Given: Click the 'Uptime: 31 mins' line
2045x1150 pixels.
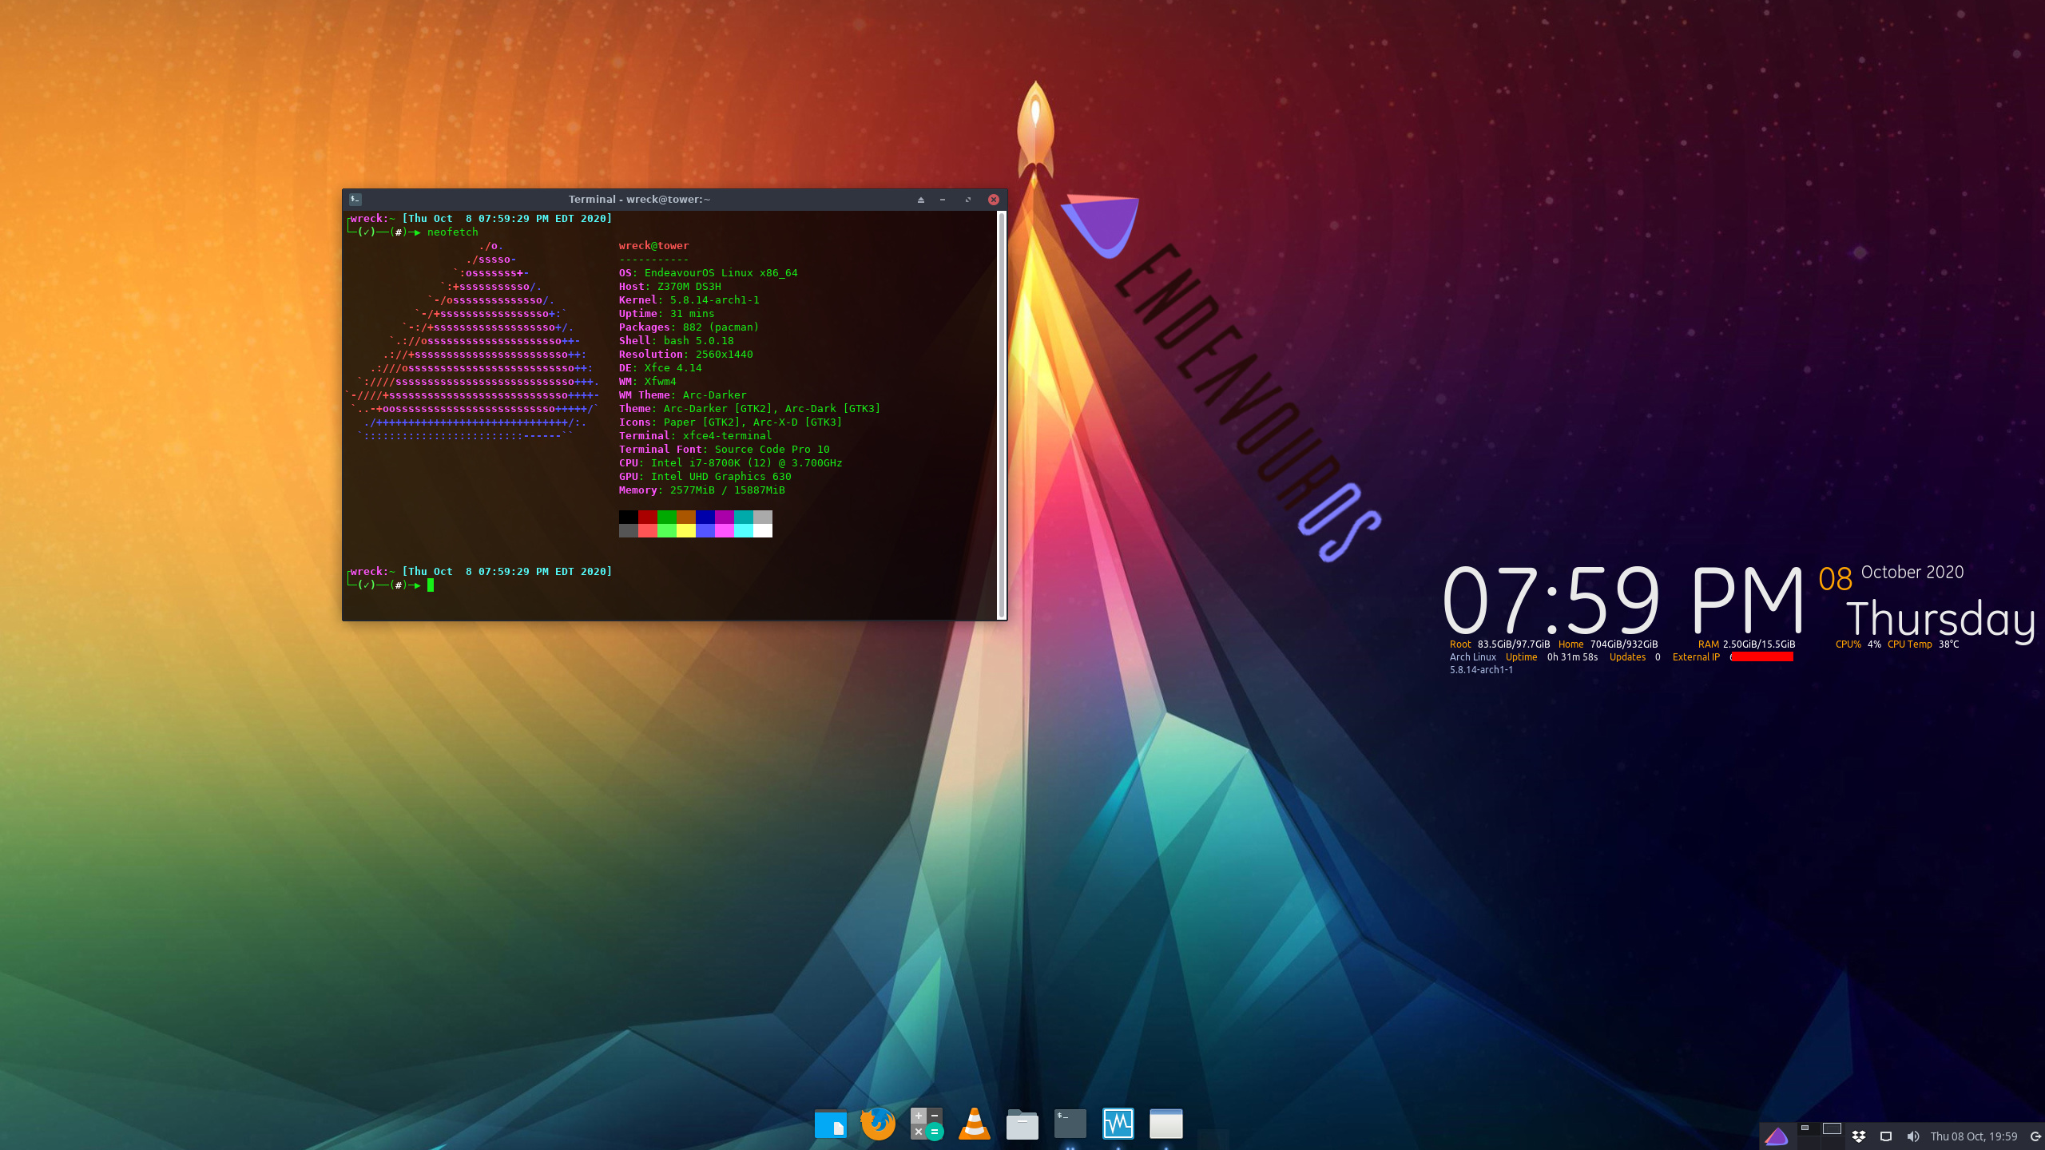Looking at the screenshot, I should tap(666, 314).
